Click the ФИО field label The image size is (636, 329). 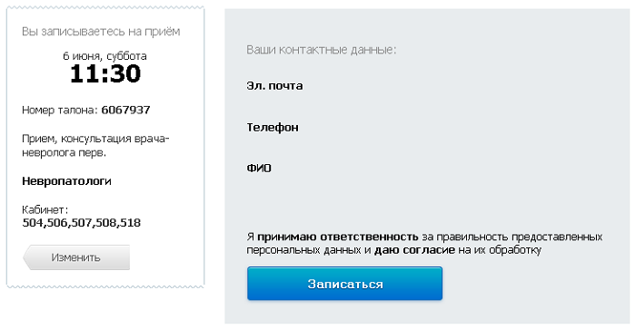click(259, 168)
